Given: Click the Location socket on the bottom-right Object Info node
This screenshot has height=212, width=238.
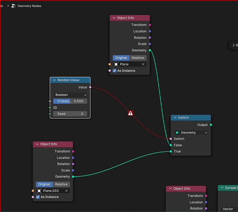Looking at the screenshot, I should coord(206,202).
